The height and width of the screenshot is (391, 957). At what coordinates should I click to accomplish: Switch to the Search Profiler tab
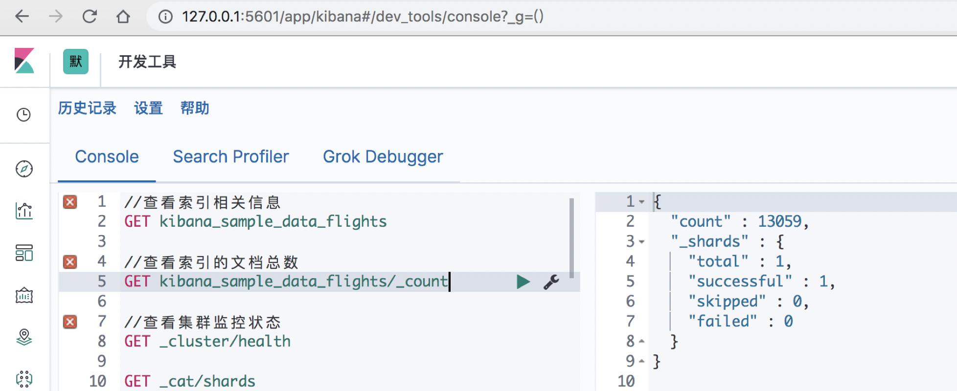[231, 157]
